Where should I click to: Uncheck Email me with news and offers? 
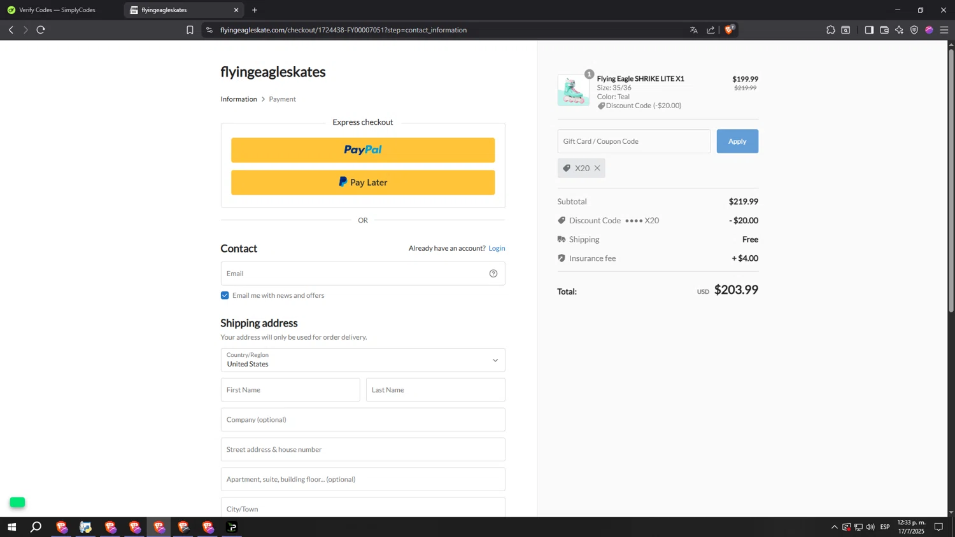(x=225, y=295)
